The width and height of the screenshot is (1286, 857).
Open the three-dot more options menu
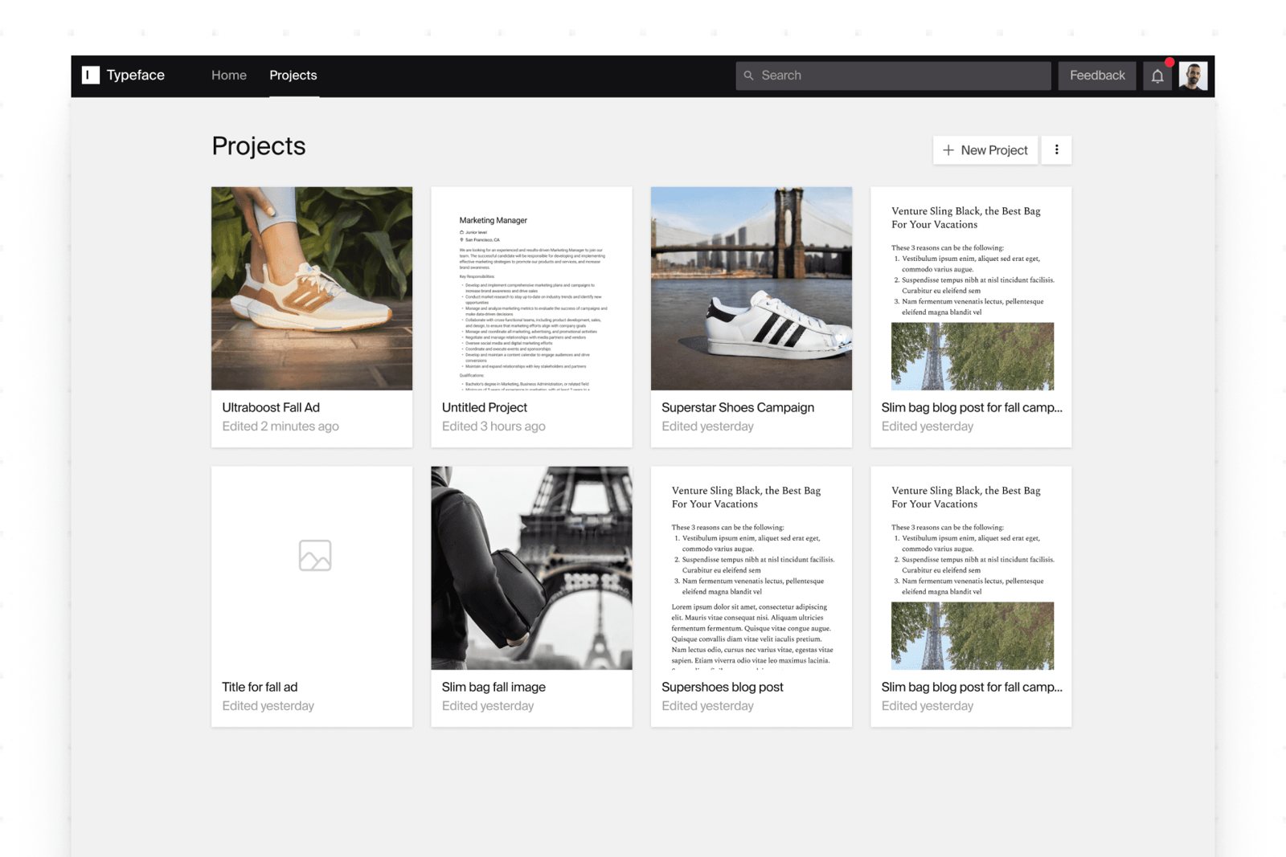pos(1056,150)
